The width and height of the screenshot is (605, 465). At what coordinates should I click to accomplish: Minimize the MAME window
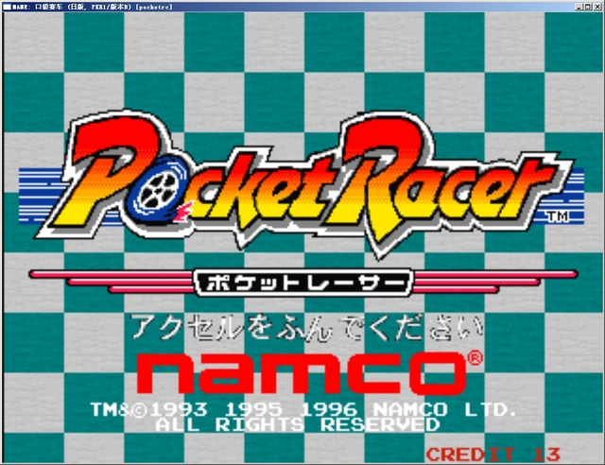(579, 7)
